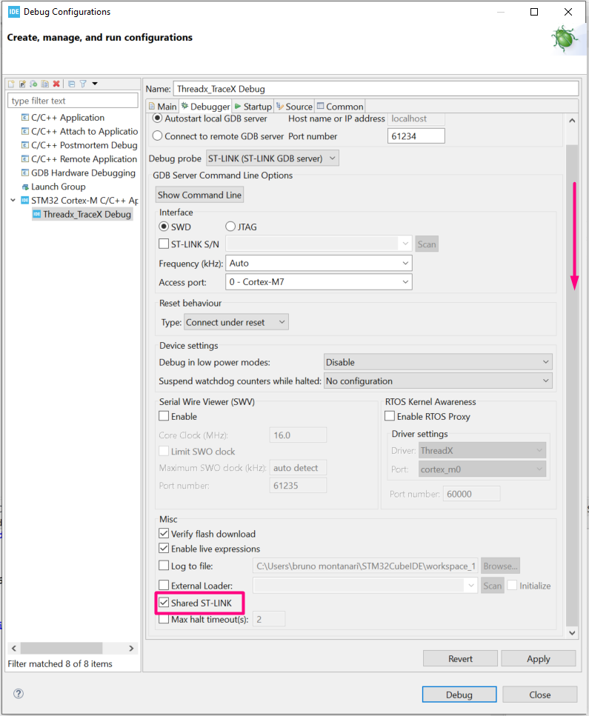Open Suspend watchdog counters dropdown
This screenshot has height=716, width=589.
click(438, 381)
